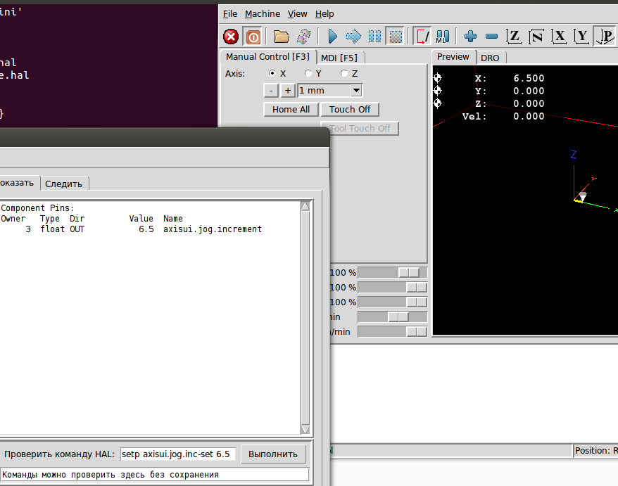
Task: Switch to Следить tab in HAL window
Action: pos(64,184)
